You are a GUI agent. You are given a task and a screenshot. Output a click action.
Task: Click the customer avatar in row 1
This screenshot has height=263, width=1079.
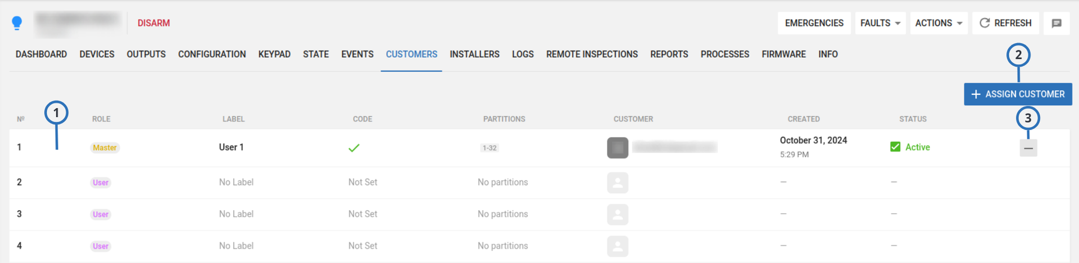[x=617, y=148]
